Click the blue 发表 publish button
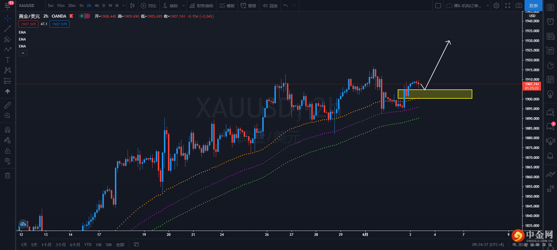The image size is (557, 250). click(533, 5)
